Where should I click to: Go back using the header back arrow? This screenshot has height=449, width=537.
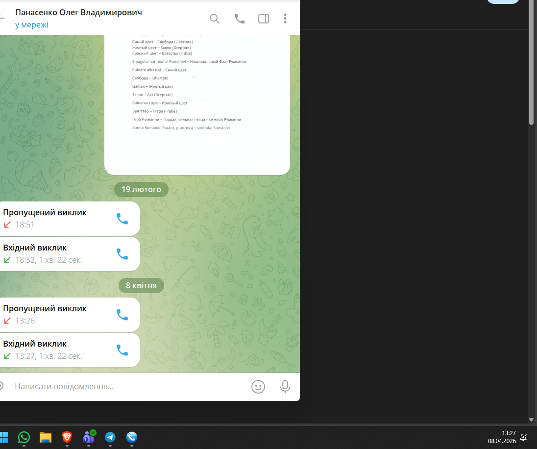click(x=1, y=18)
